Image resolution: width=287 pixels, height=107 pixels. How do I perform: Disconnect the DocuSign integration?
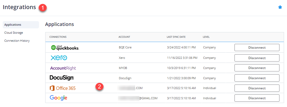point(257,78)
